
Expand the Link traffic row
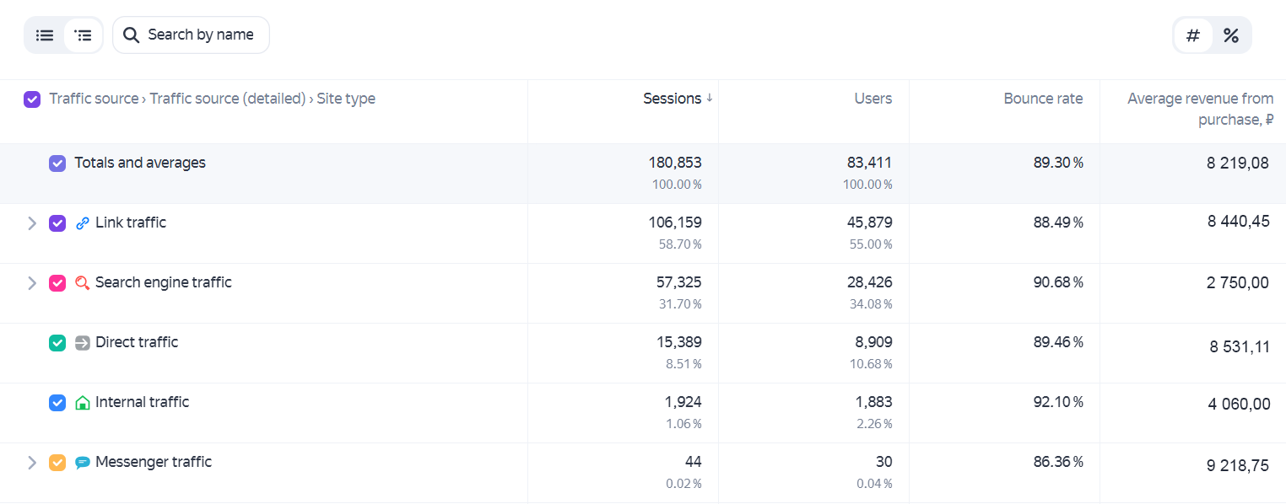click(x=32, y=223)
